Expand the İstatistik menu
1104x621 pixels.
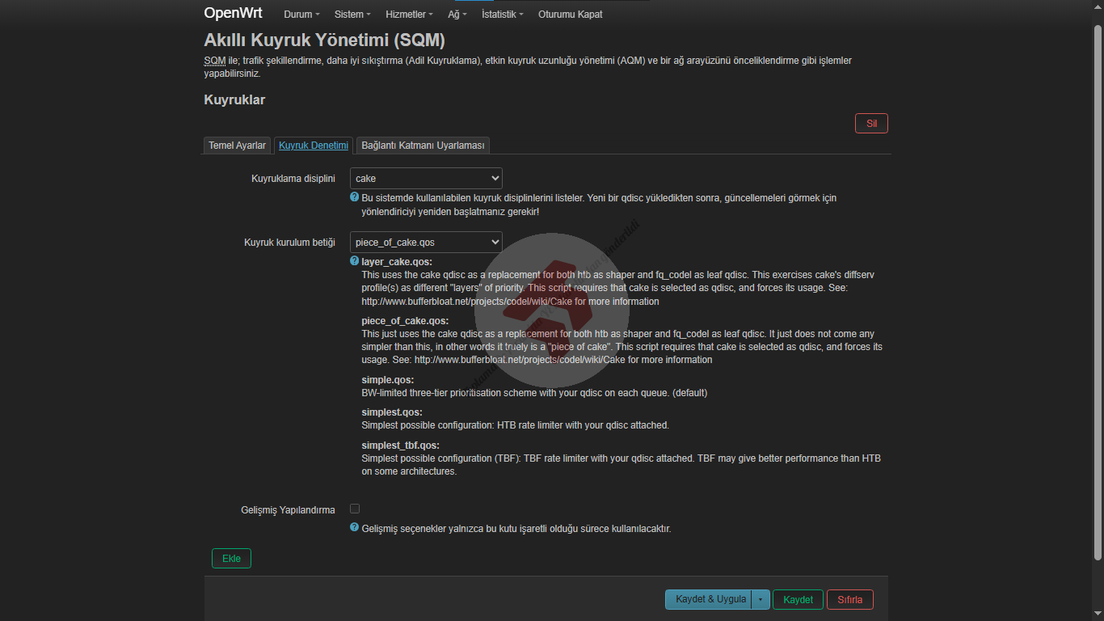click(x=502, y=15)
